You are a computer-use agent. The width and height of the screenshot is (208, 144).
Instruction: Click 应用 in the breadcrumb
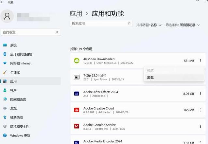pos(76,14)
